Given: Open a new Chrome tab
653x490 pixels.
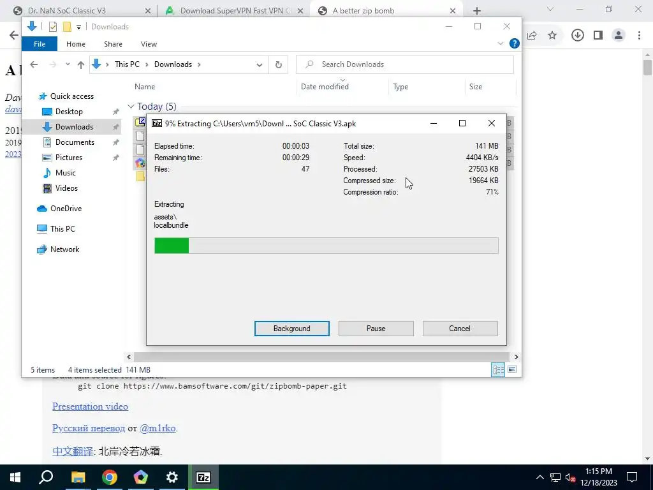Looking at the screenshot, I should click(x=477, y=11).
